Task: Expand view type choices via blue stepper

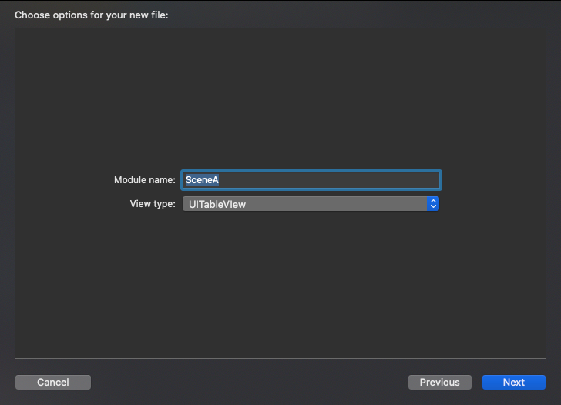Action: point(433,204)
